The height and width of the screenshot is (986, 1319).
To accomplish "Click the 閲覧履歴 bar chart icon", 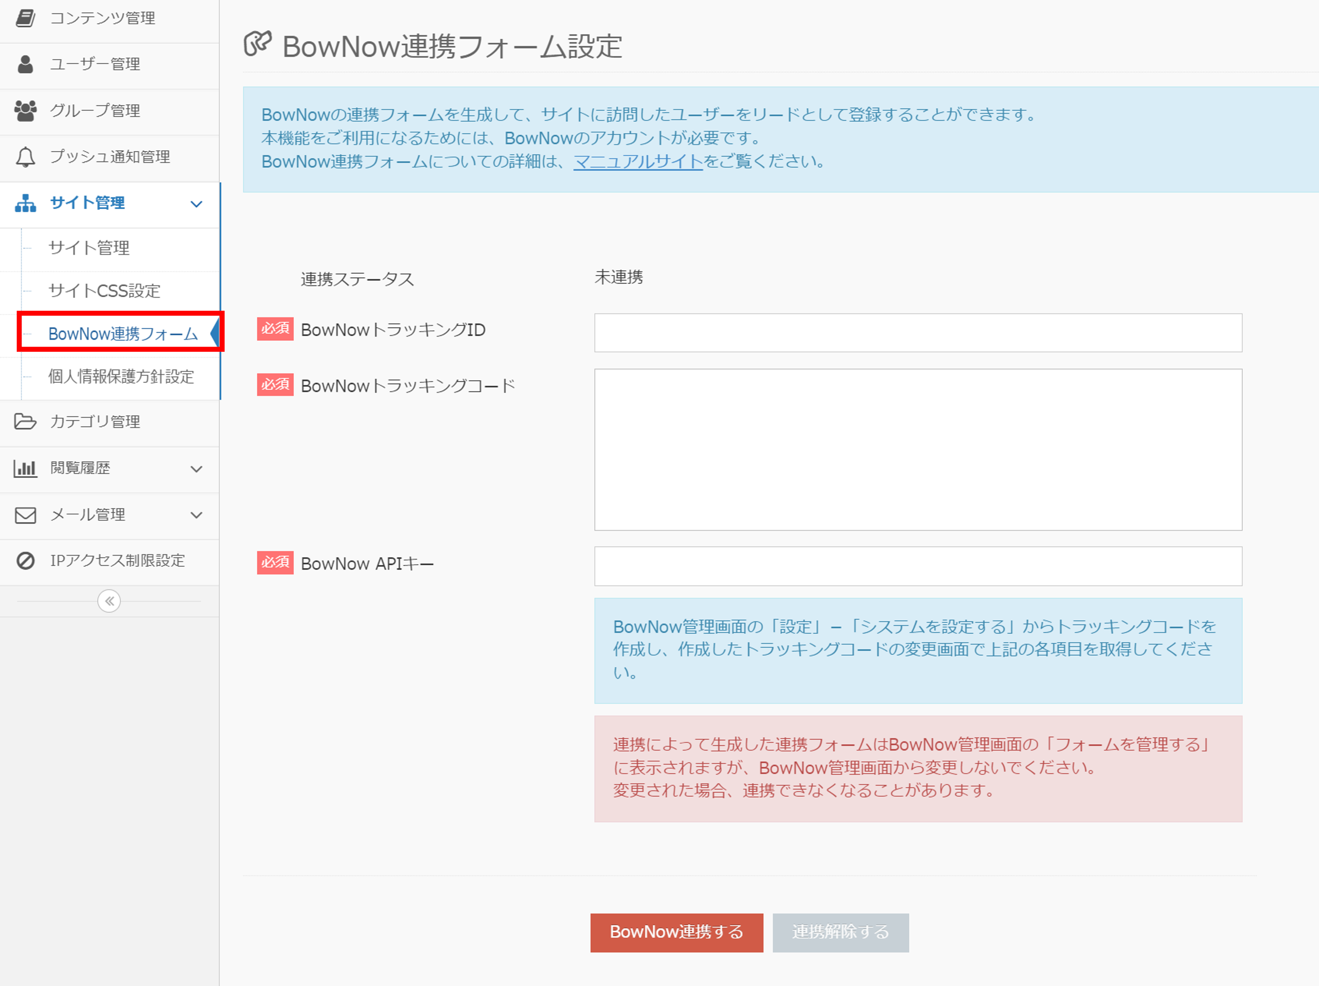I will click(25, 468).
